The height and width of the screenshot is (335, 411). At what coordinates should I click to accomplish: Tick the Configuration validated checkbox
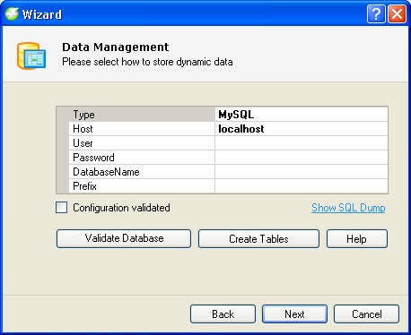click(61, 207)
